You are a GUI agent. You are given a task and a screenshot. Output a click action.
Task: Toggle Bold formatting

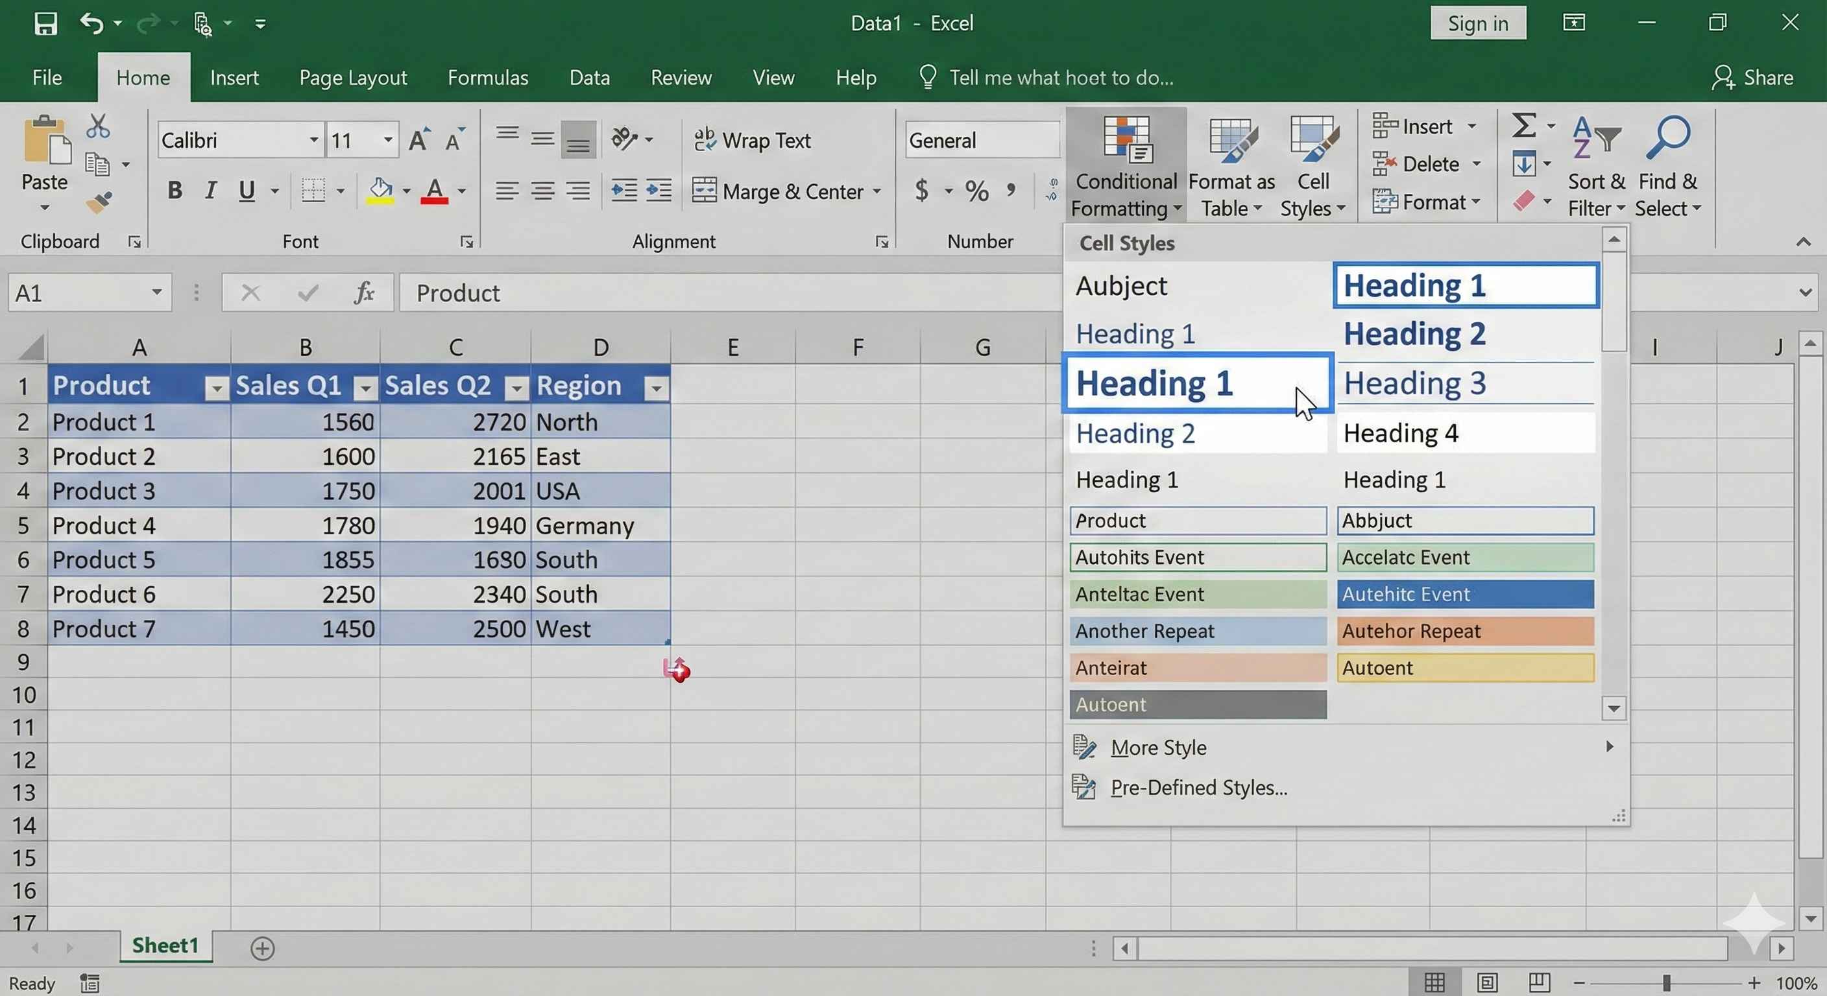(x=175, y=191)
